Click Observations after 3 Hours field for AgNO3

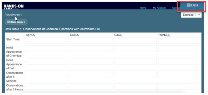tap(47, 86)
